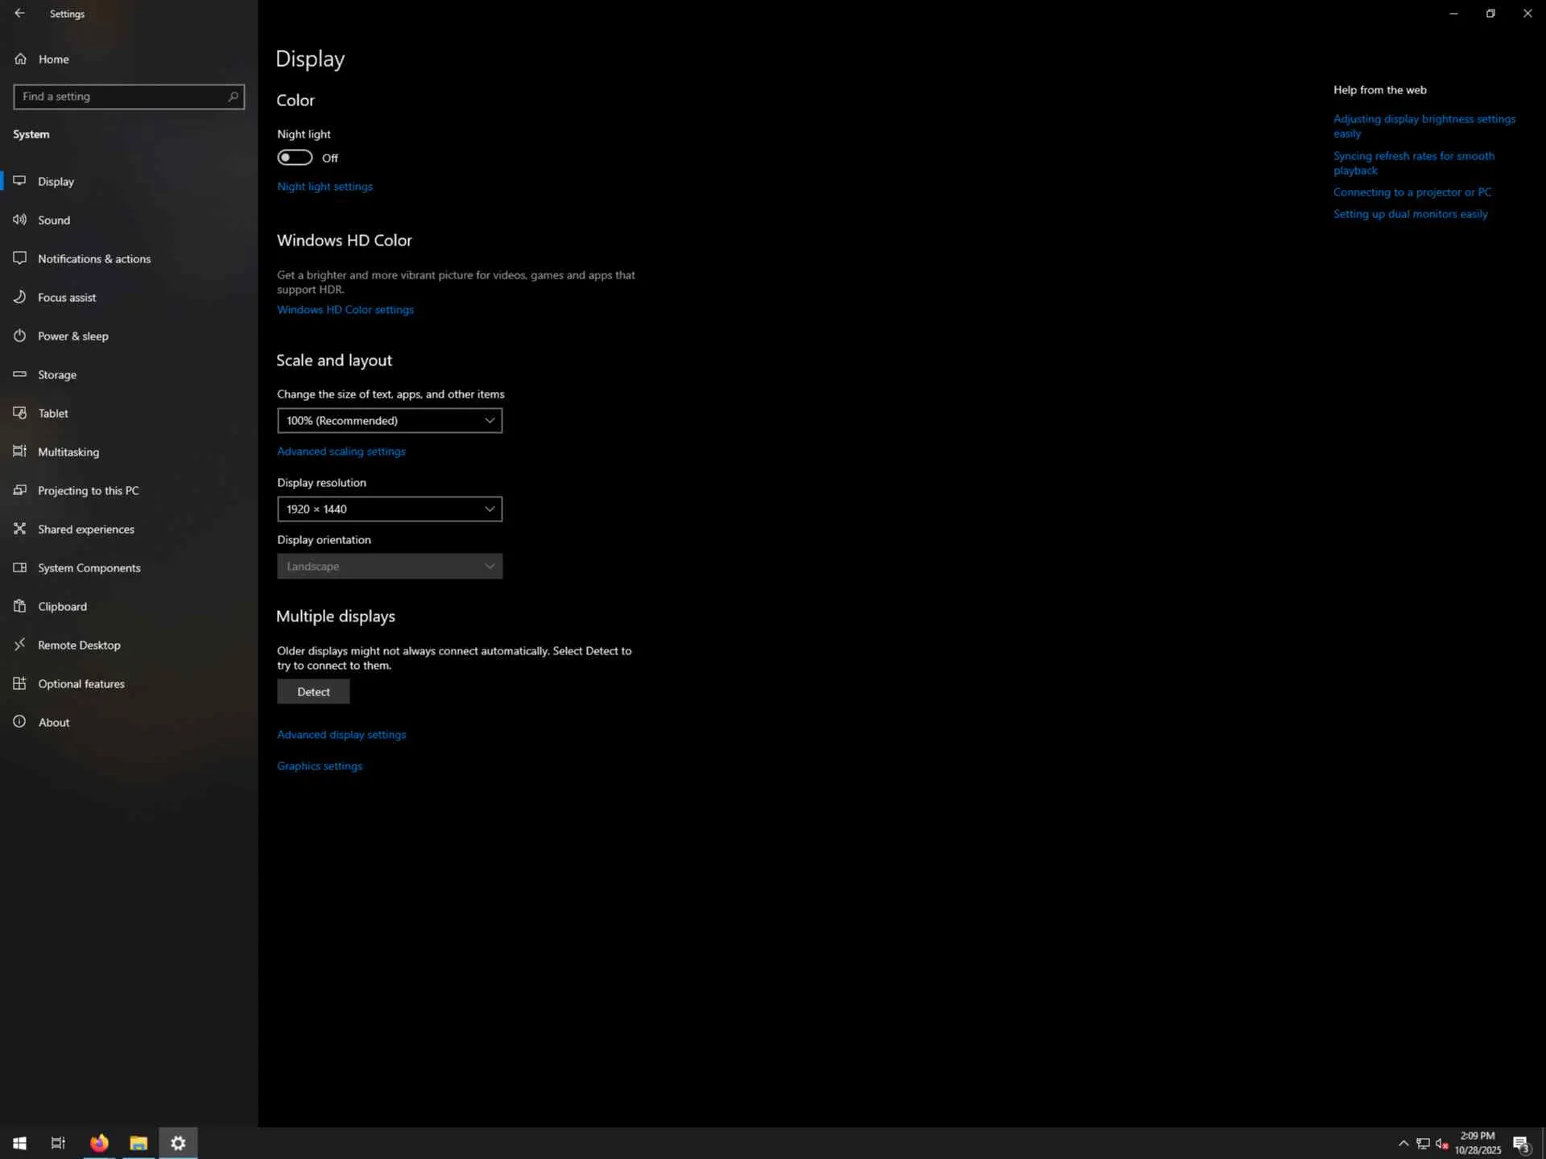Viewport: 1546px width, 1159px height.
Task: Click the Power & sleep icon
Action: click(x=20, y=336)
